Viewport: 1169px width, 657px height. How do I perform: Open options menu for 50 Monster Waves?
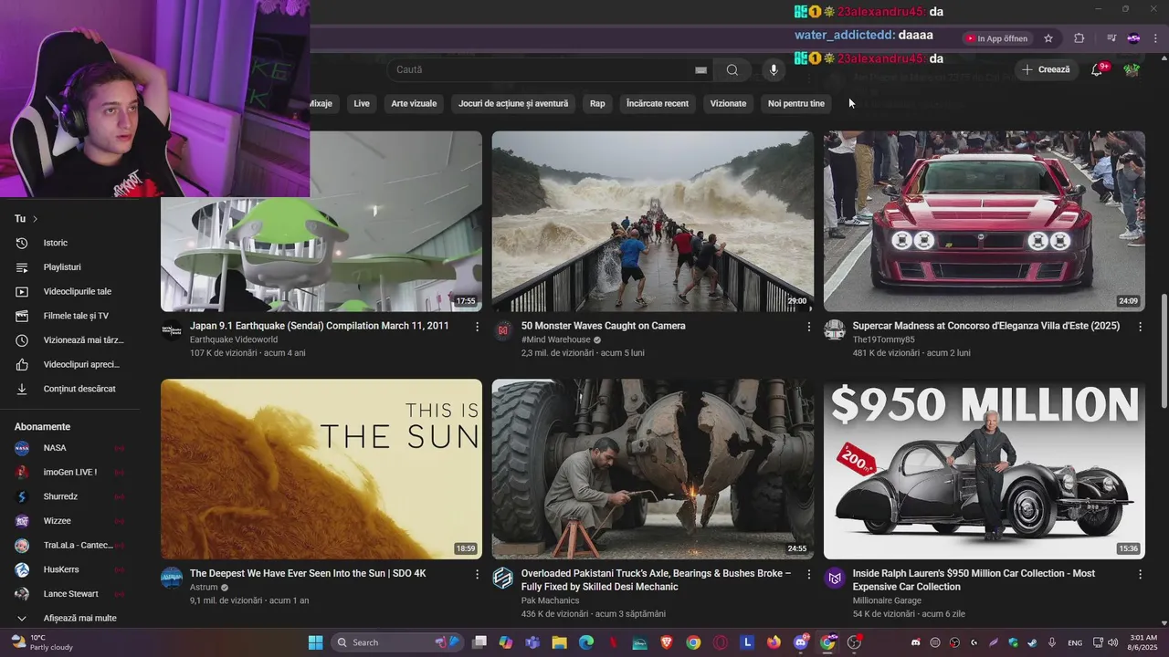pyautogui.click(x=808, y=326)
